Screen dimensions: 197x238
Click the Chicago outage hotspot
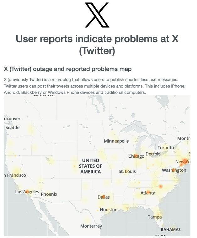[137, 155]
